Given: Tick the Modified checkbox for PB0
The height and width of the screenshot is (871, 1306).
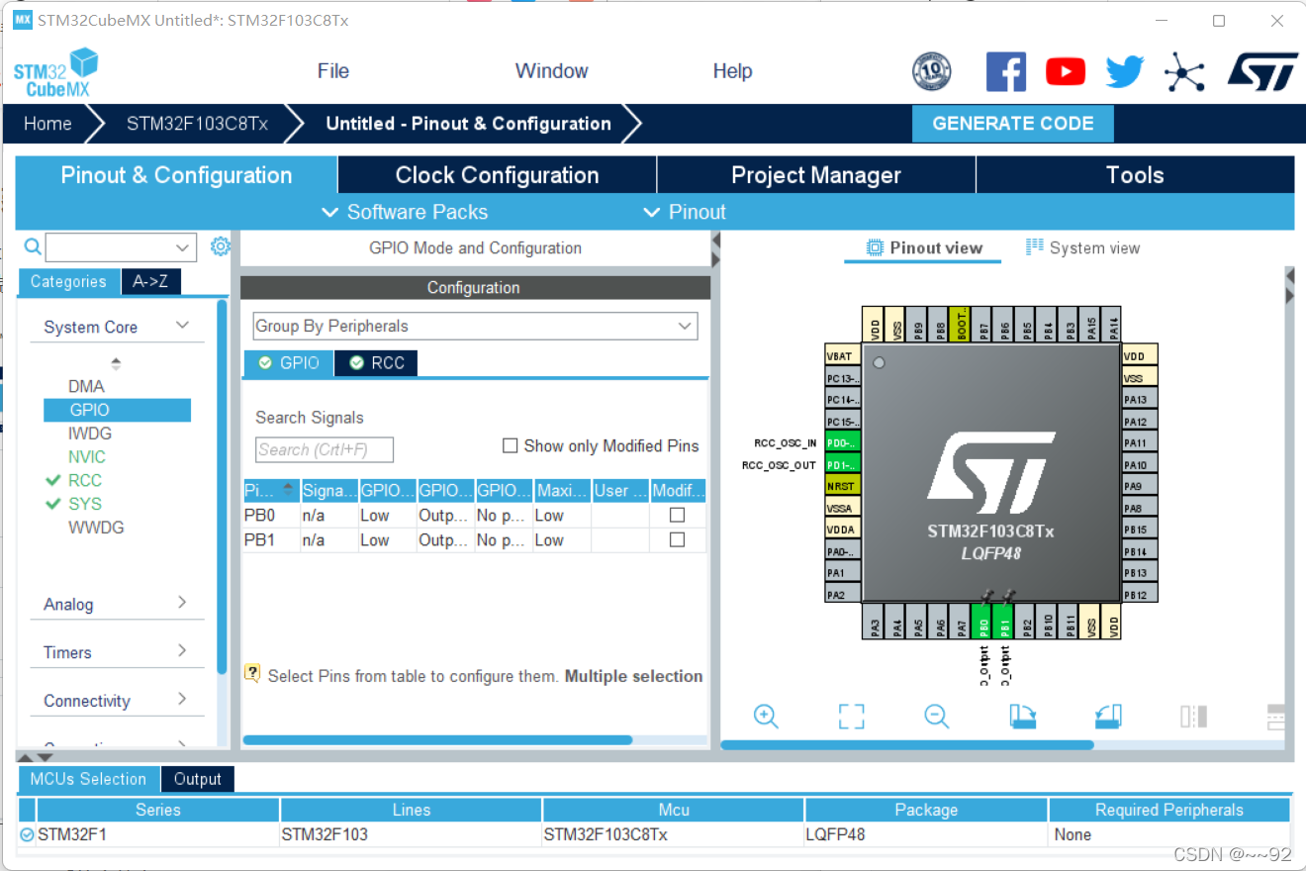Looking at the screenshot, I should click(677, 515).
